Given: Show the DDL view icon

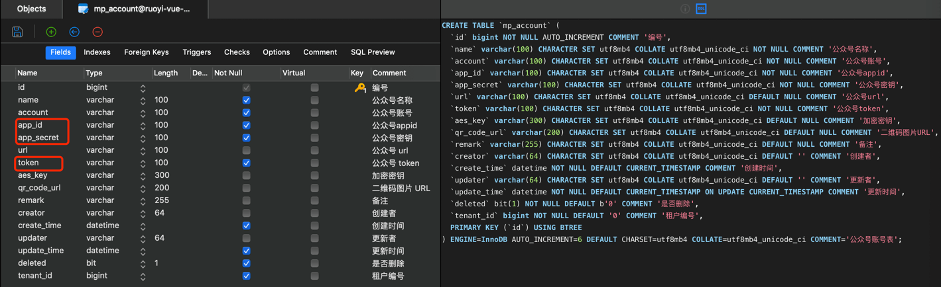Looking at the screenshot, I should [701, 9].
